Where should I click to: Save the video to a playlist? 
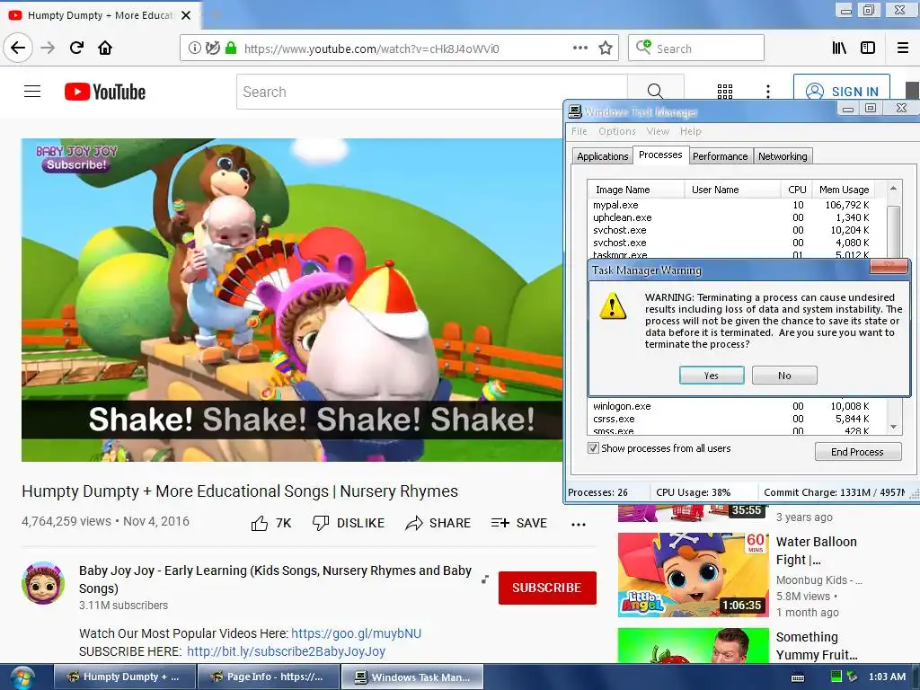518,523
